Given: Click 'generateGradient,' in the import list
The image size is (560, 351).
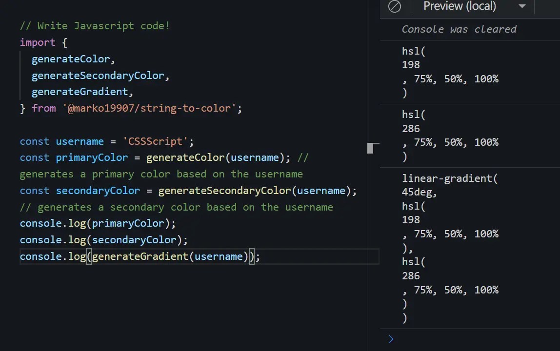Looking at the screenshot, I should tap(82, 92).
